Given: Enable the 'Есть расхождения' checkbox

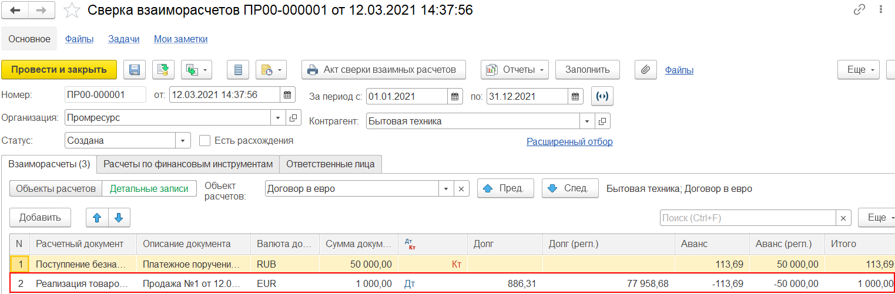Looking at the screenshot, I should pyautogui.click(x=205, y=141).
